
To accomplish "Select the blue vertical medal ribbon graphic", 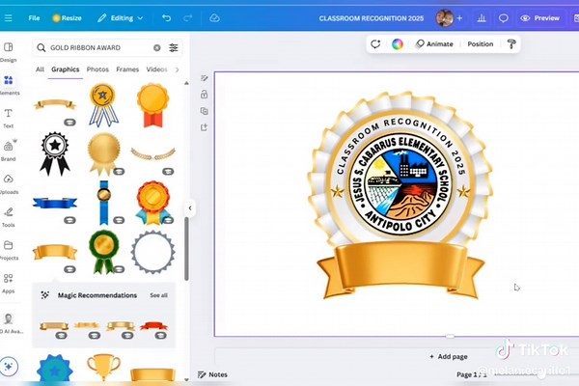I will tap(104, 203).
